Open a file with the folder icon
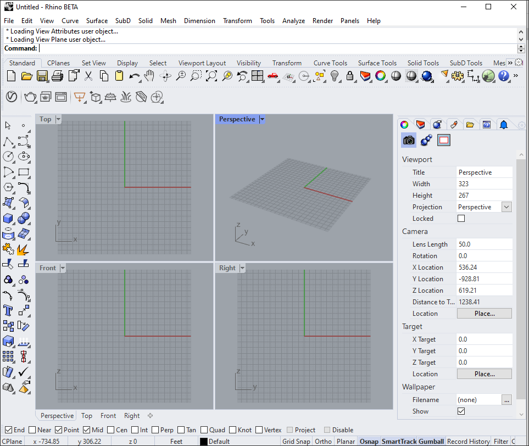This screenshot has height=446, width=529. (27, 76)
